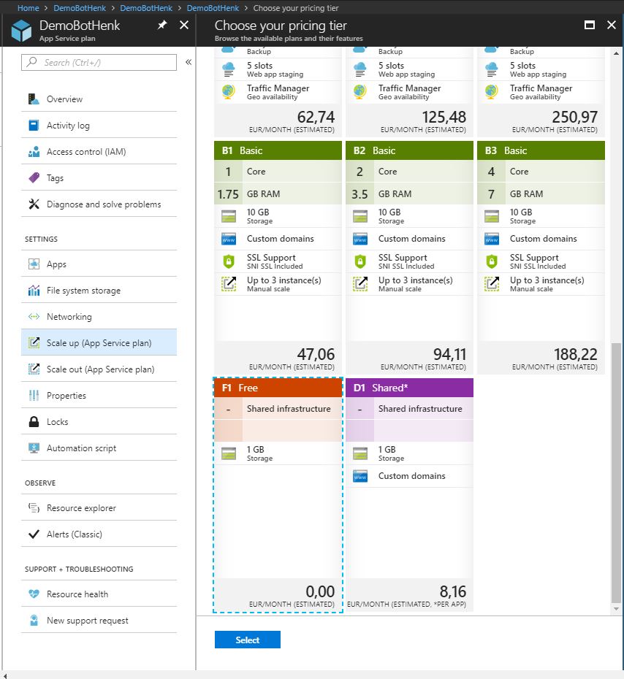Click the Resource explorer icon
The width and height of the screenshot is (624, 679).
point(34,507)
